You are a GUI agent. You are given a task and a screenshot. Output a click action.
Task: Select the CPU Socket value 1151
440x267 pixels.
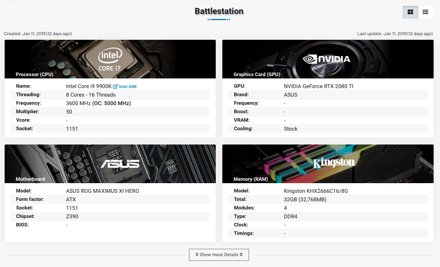[72, 129]
